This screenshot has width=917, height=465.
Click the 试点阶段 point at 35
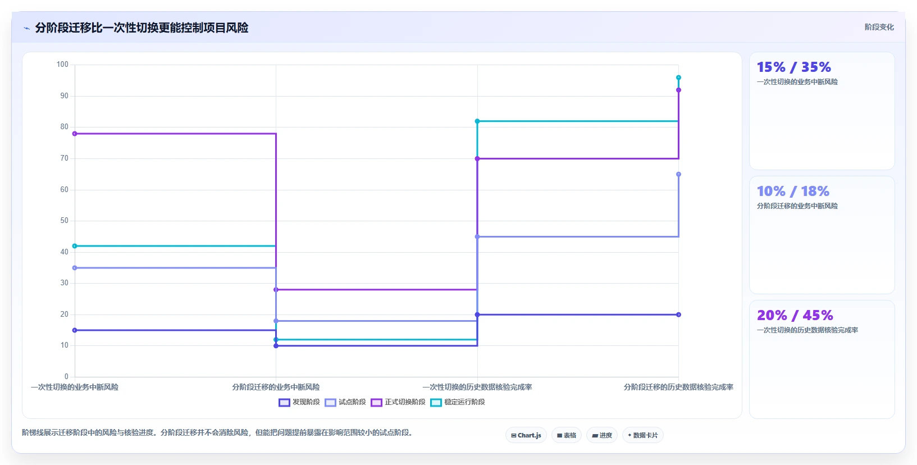click(x=75, y=268)
